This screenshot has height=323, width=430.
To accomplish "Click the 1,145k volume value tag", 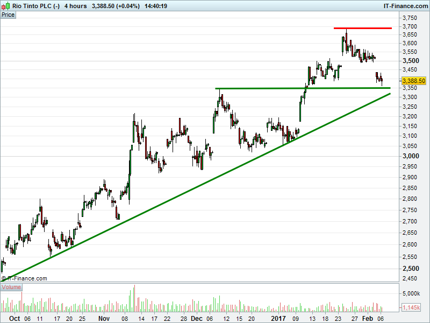I will pos(411,307).
